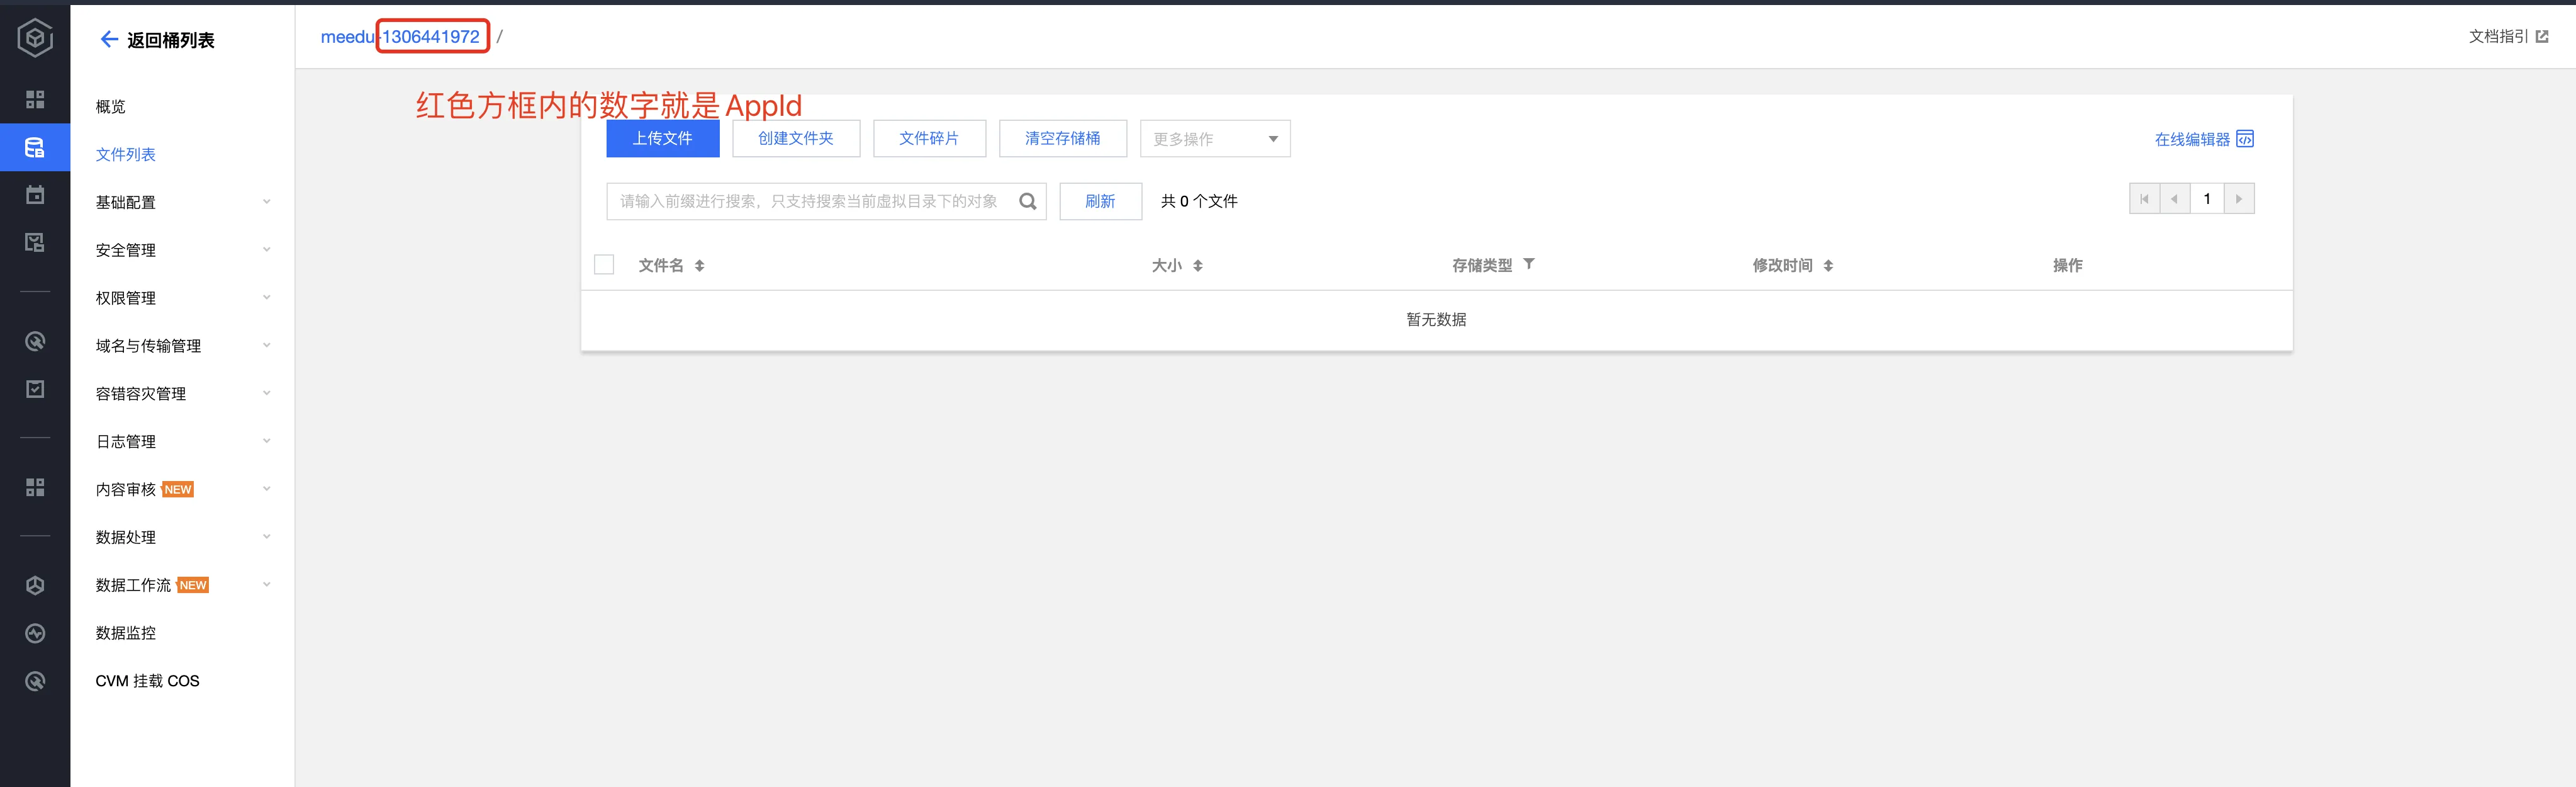The image size is (2576, 787).
Task: Click the 上传文件 button
Action: pyautogui.click(x=663, y=139)
